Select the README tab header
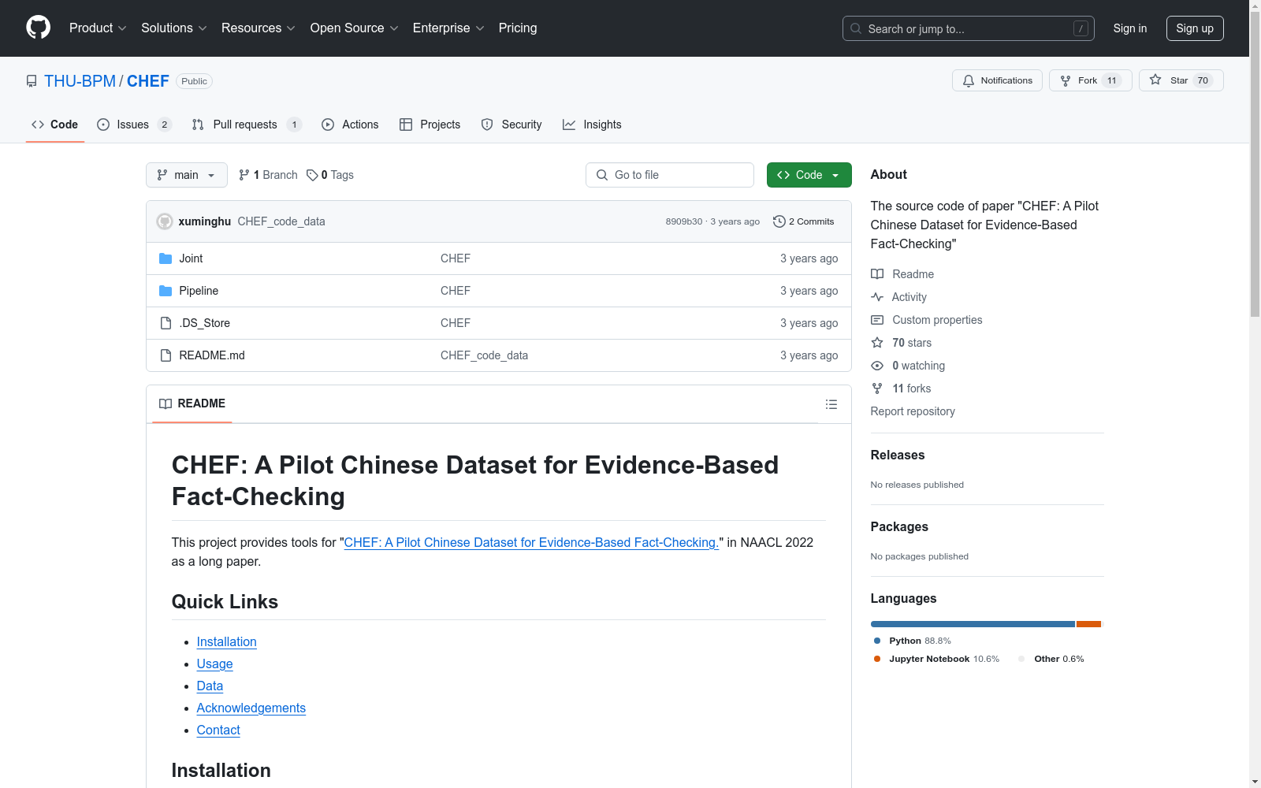Image resolution: width=1261 pixels, height=788 pixels. click(192, 403)
